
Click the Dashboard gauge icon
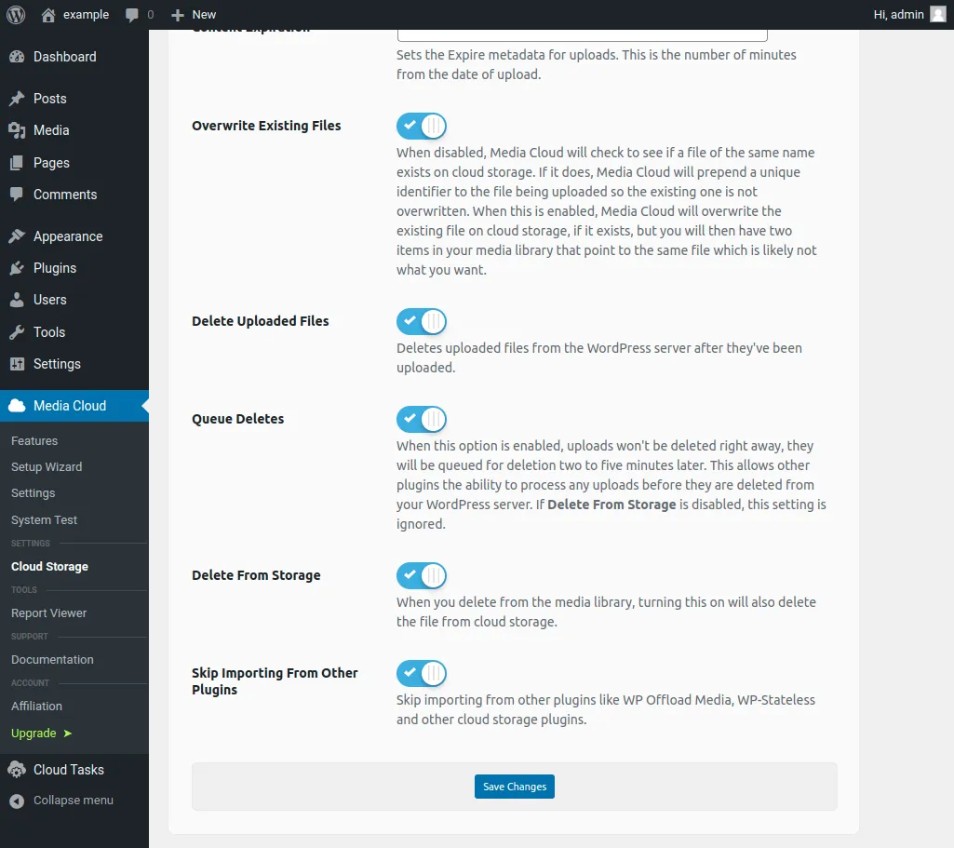[x=17, y=57]
